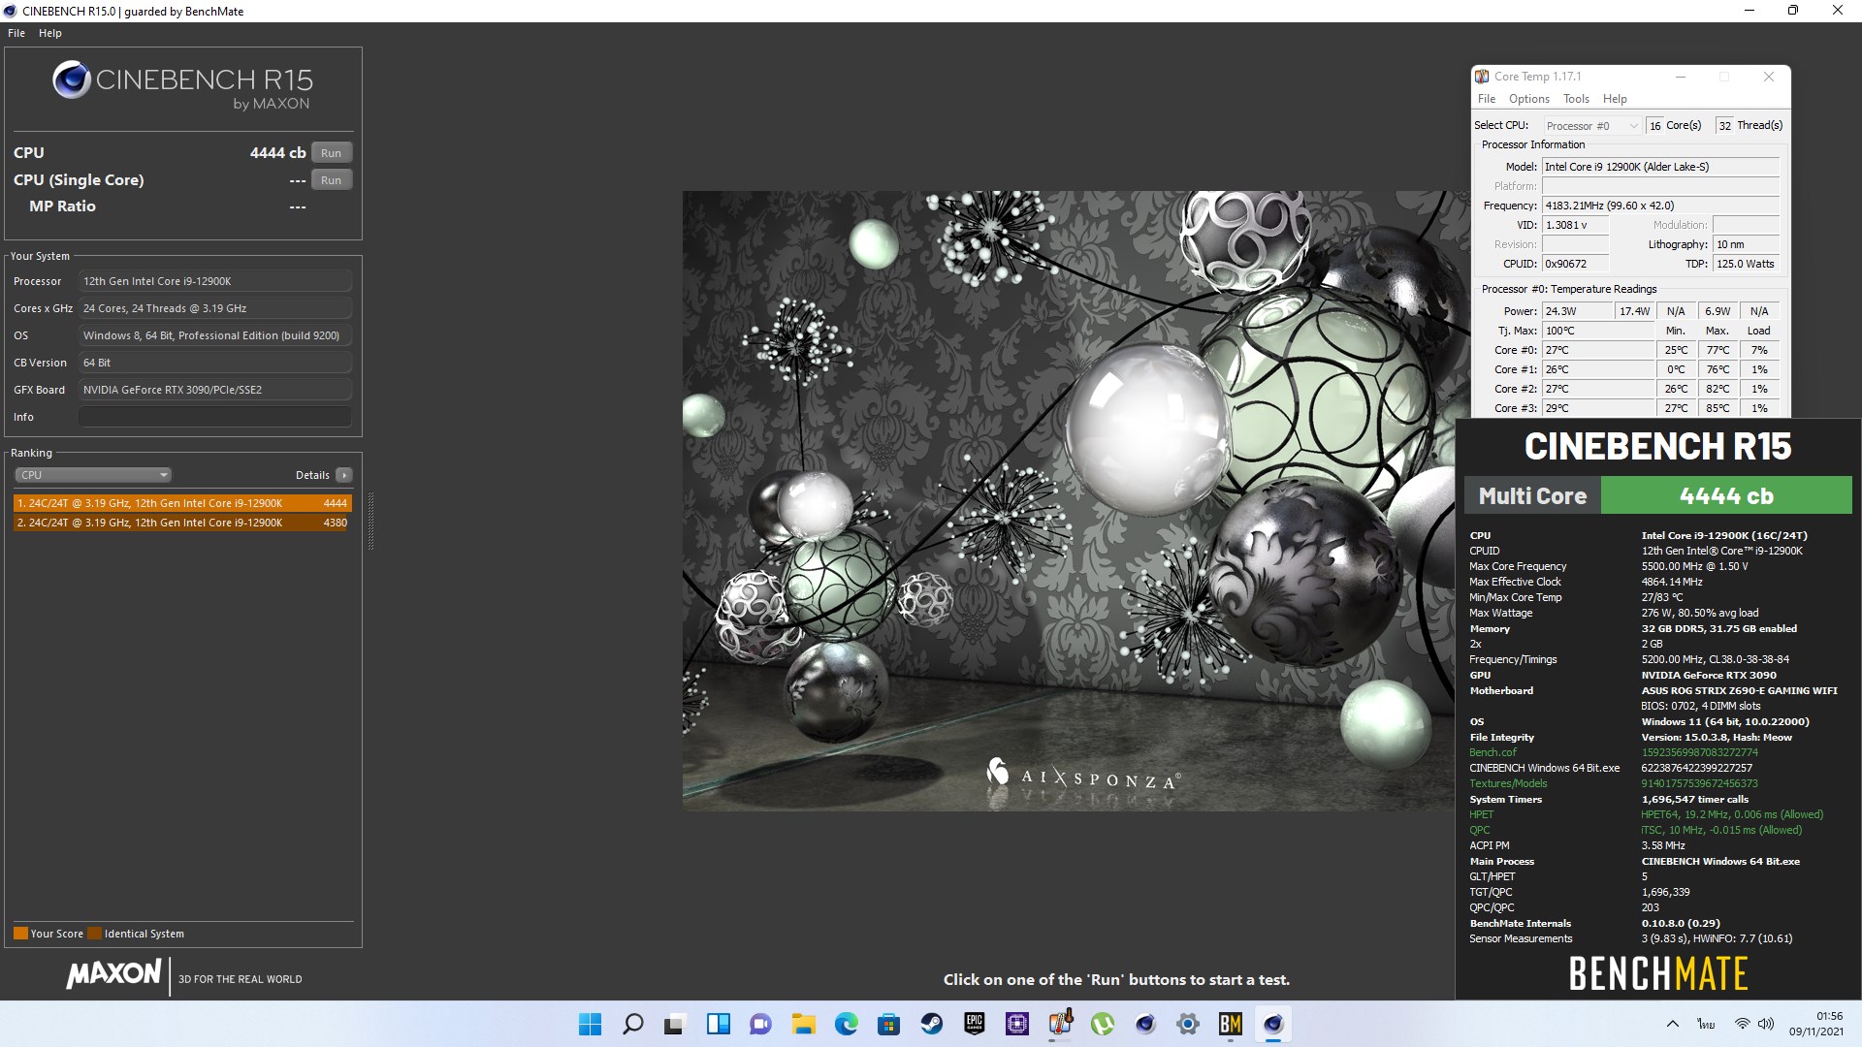Open uTorrent from taskbar

1102,1024
